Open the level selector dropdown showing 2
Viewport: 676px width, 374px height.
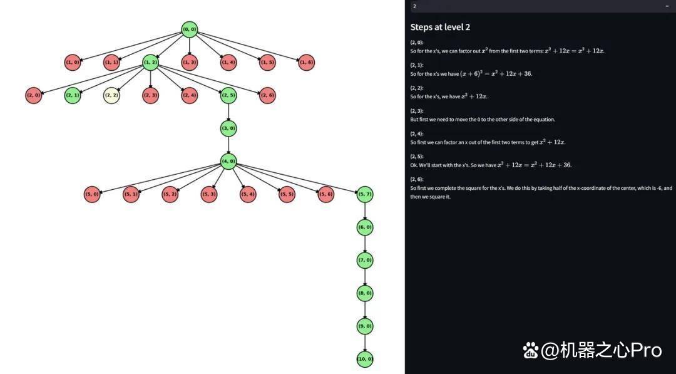(x=535, y=6)
